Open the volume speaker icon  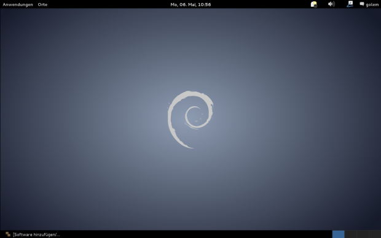pos(331,4)
